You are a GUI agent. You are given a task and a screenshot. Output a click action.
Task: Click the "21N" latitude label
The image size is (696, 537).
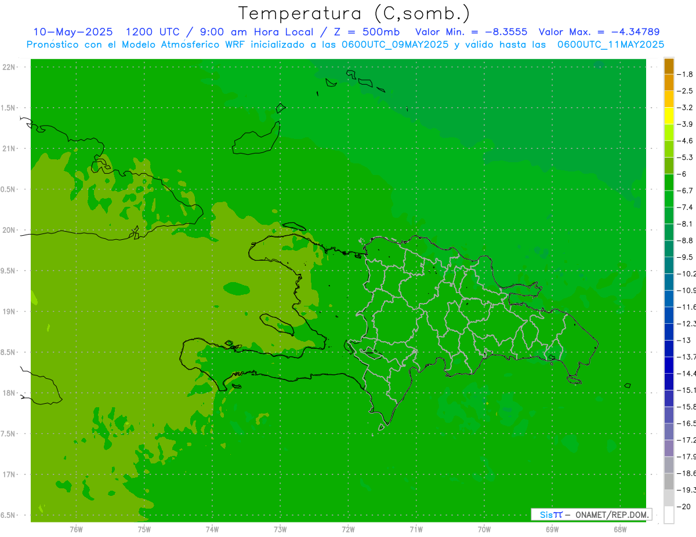[x=9, y=148]
